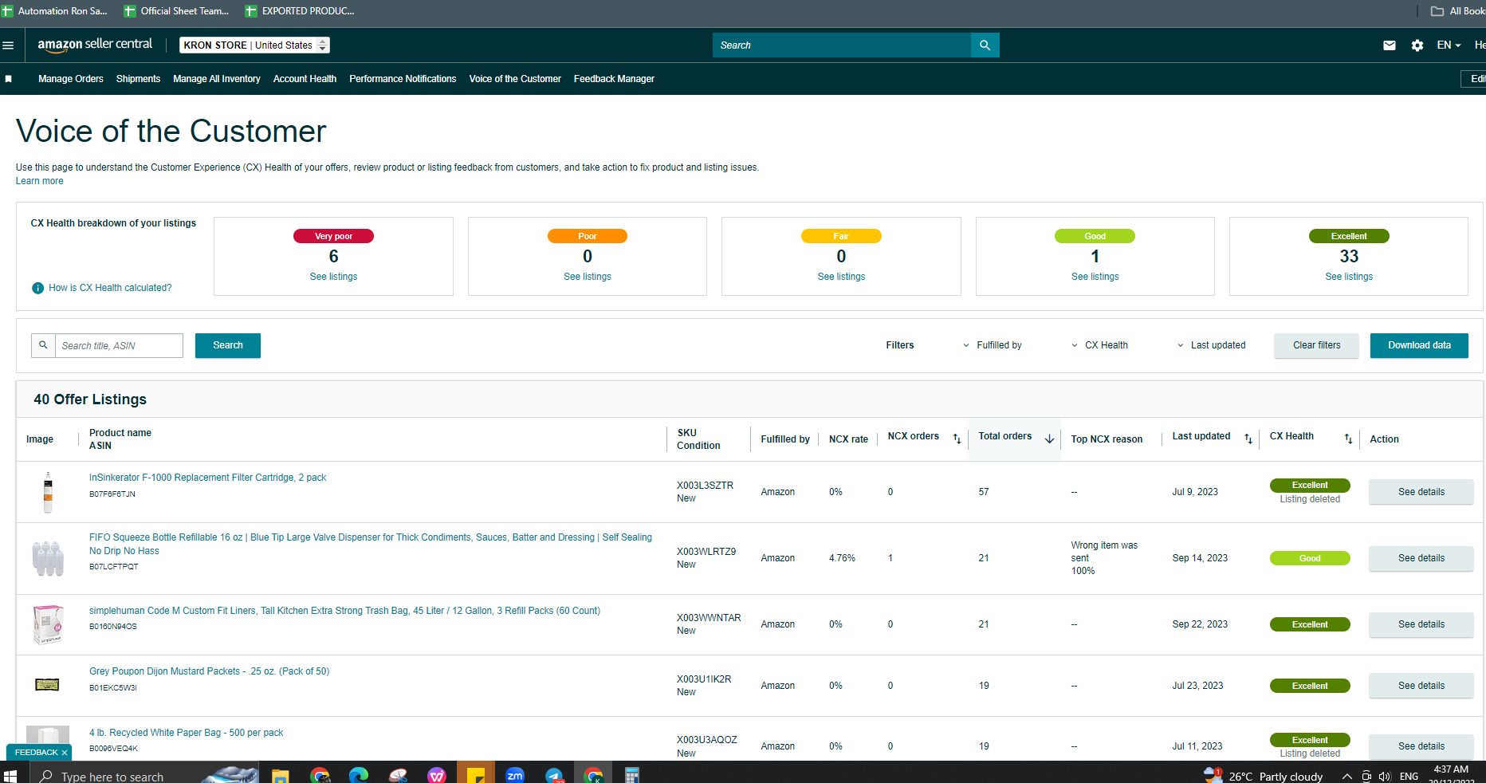Click the SKU X003WWNTAR cell
The width and height of the screenshot is (1486, 783).
tap(709, 618)
